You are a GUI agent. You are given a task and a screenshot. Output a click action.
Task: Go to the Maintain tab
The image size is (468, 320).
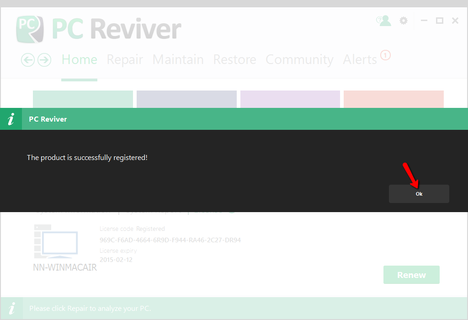(x=178, y=60)
